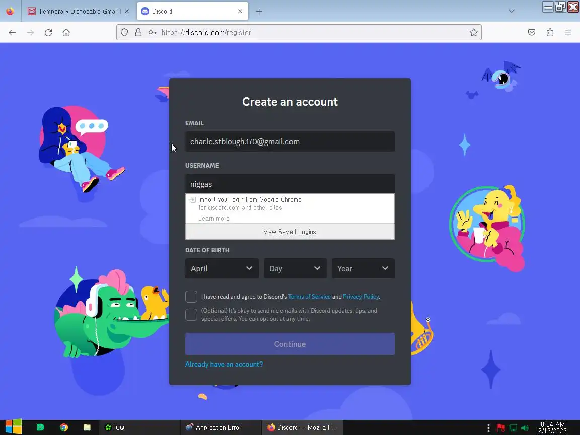Click the network monitor tray icon
Image resolution: width=580 pixels, height=435 pixels.
click(513, 428)
